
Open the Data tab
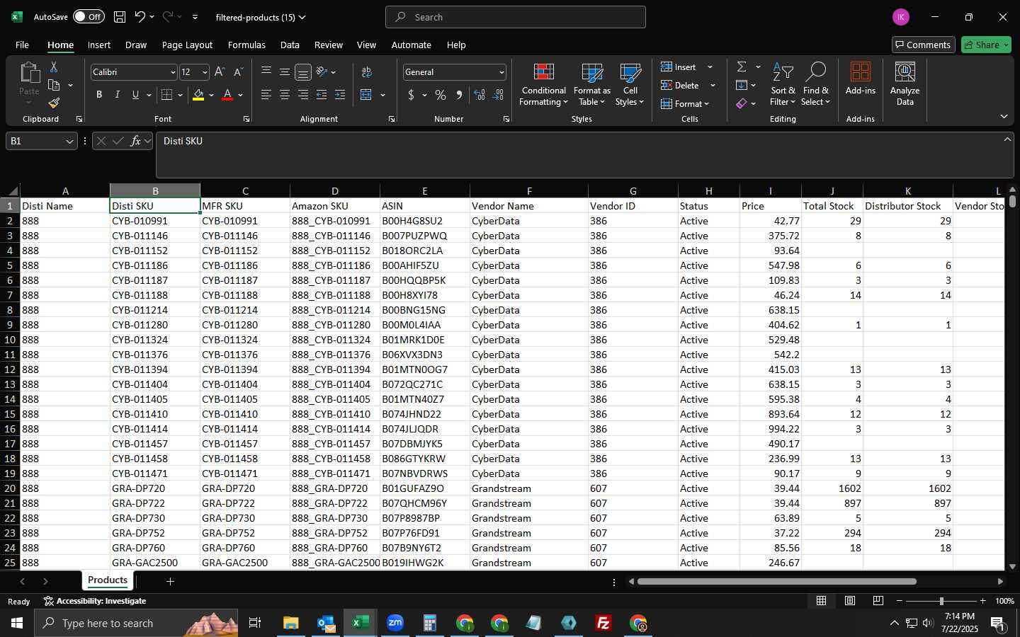290,45
